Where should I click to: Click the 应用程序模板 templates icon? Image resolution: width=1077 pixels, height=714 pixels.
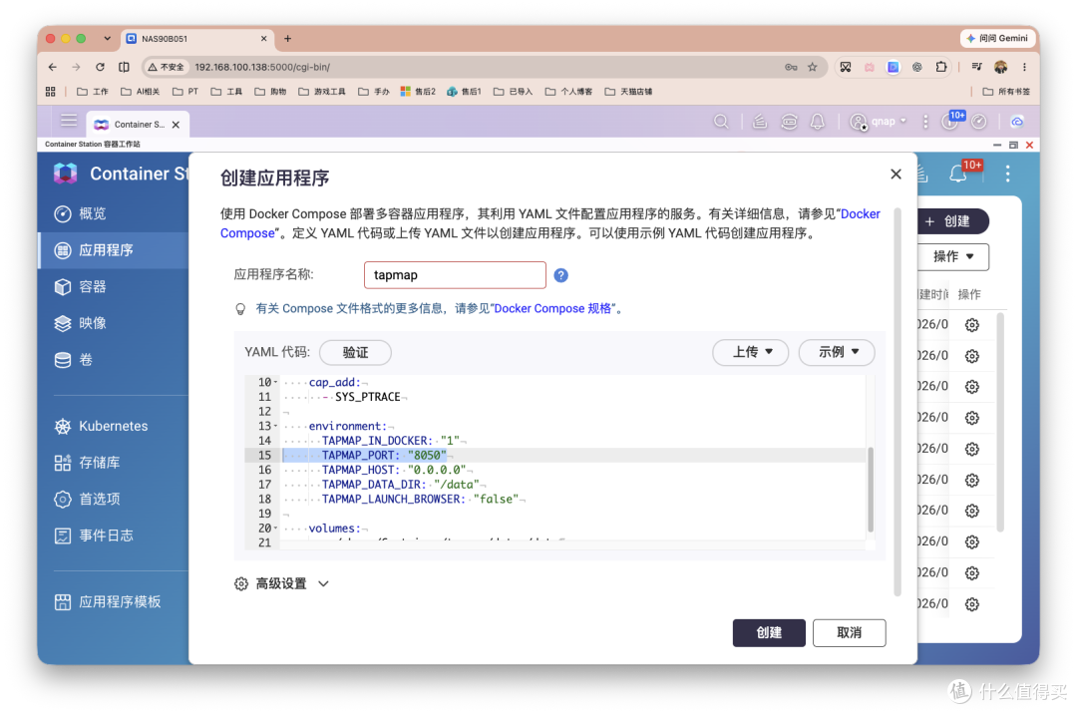pos(63,602)
